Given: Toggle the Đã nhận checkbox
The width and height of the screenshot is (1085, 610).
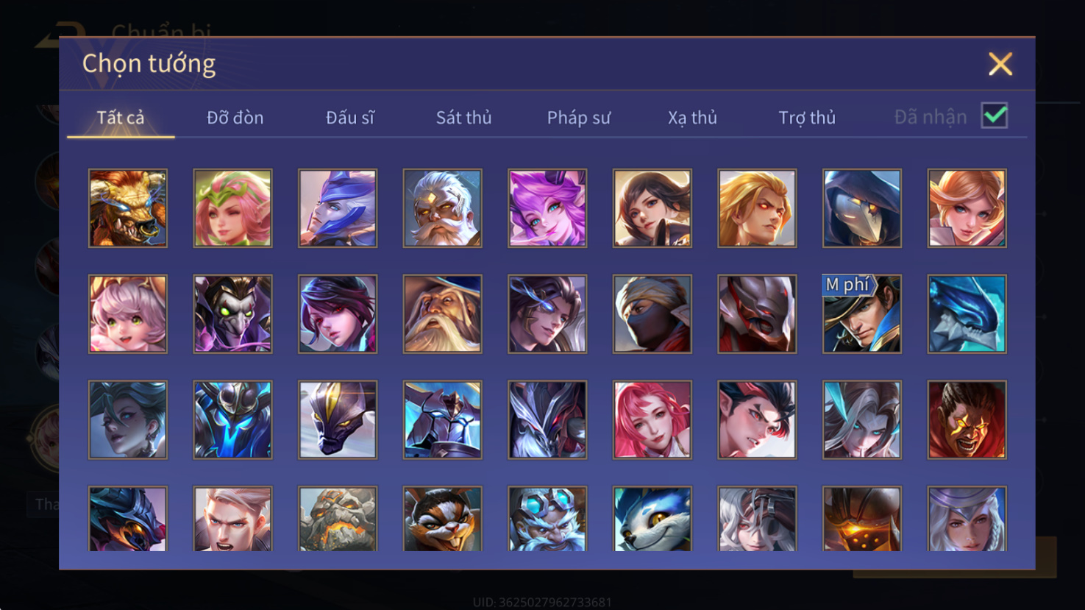Looking at the screenshot, I should [x=995, y=116].
